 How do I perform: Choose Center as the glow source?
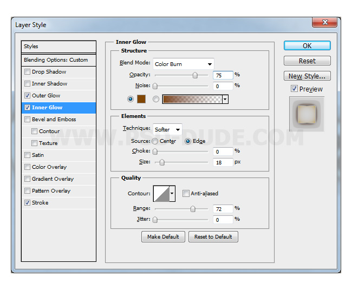pos(155,141)
